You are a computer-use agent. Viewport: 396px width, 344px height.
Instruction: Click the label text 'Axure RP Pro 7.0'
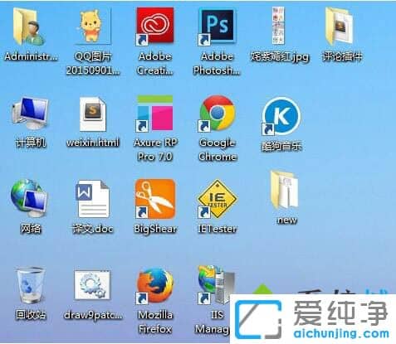(x=155, y=150)
